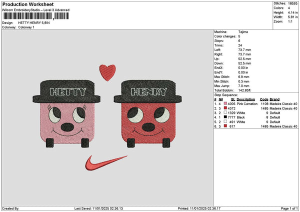
Task: Select the Height value '4.14 in'
Action: (292, 12)
